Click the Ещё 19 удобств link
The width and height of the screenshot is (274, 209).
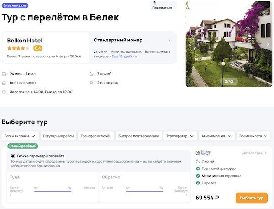[124, 56]
